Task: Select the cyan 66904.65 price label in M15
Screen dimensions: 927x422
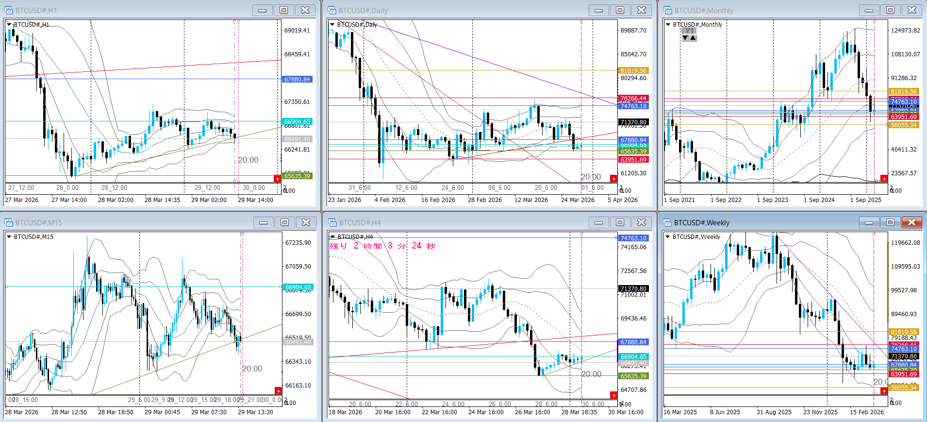Action: click(298, 287)
